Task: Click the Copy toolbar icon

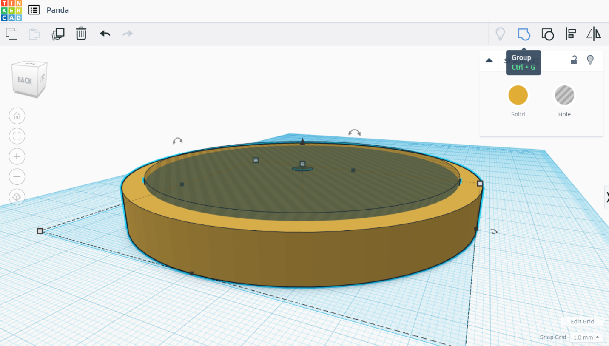Action: [11, 34]
